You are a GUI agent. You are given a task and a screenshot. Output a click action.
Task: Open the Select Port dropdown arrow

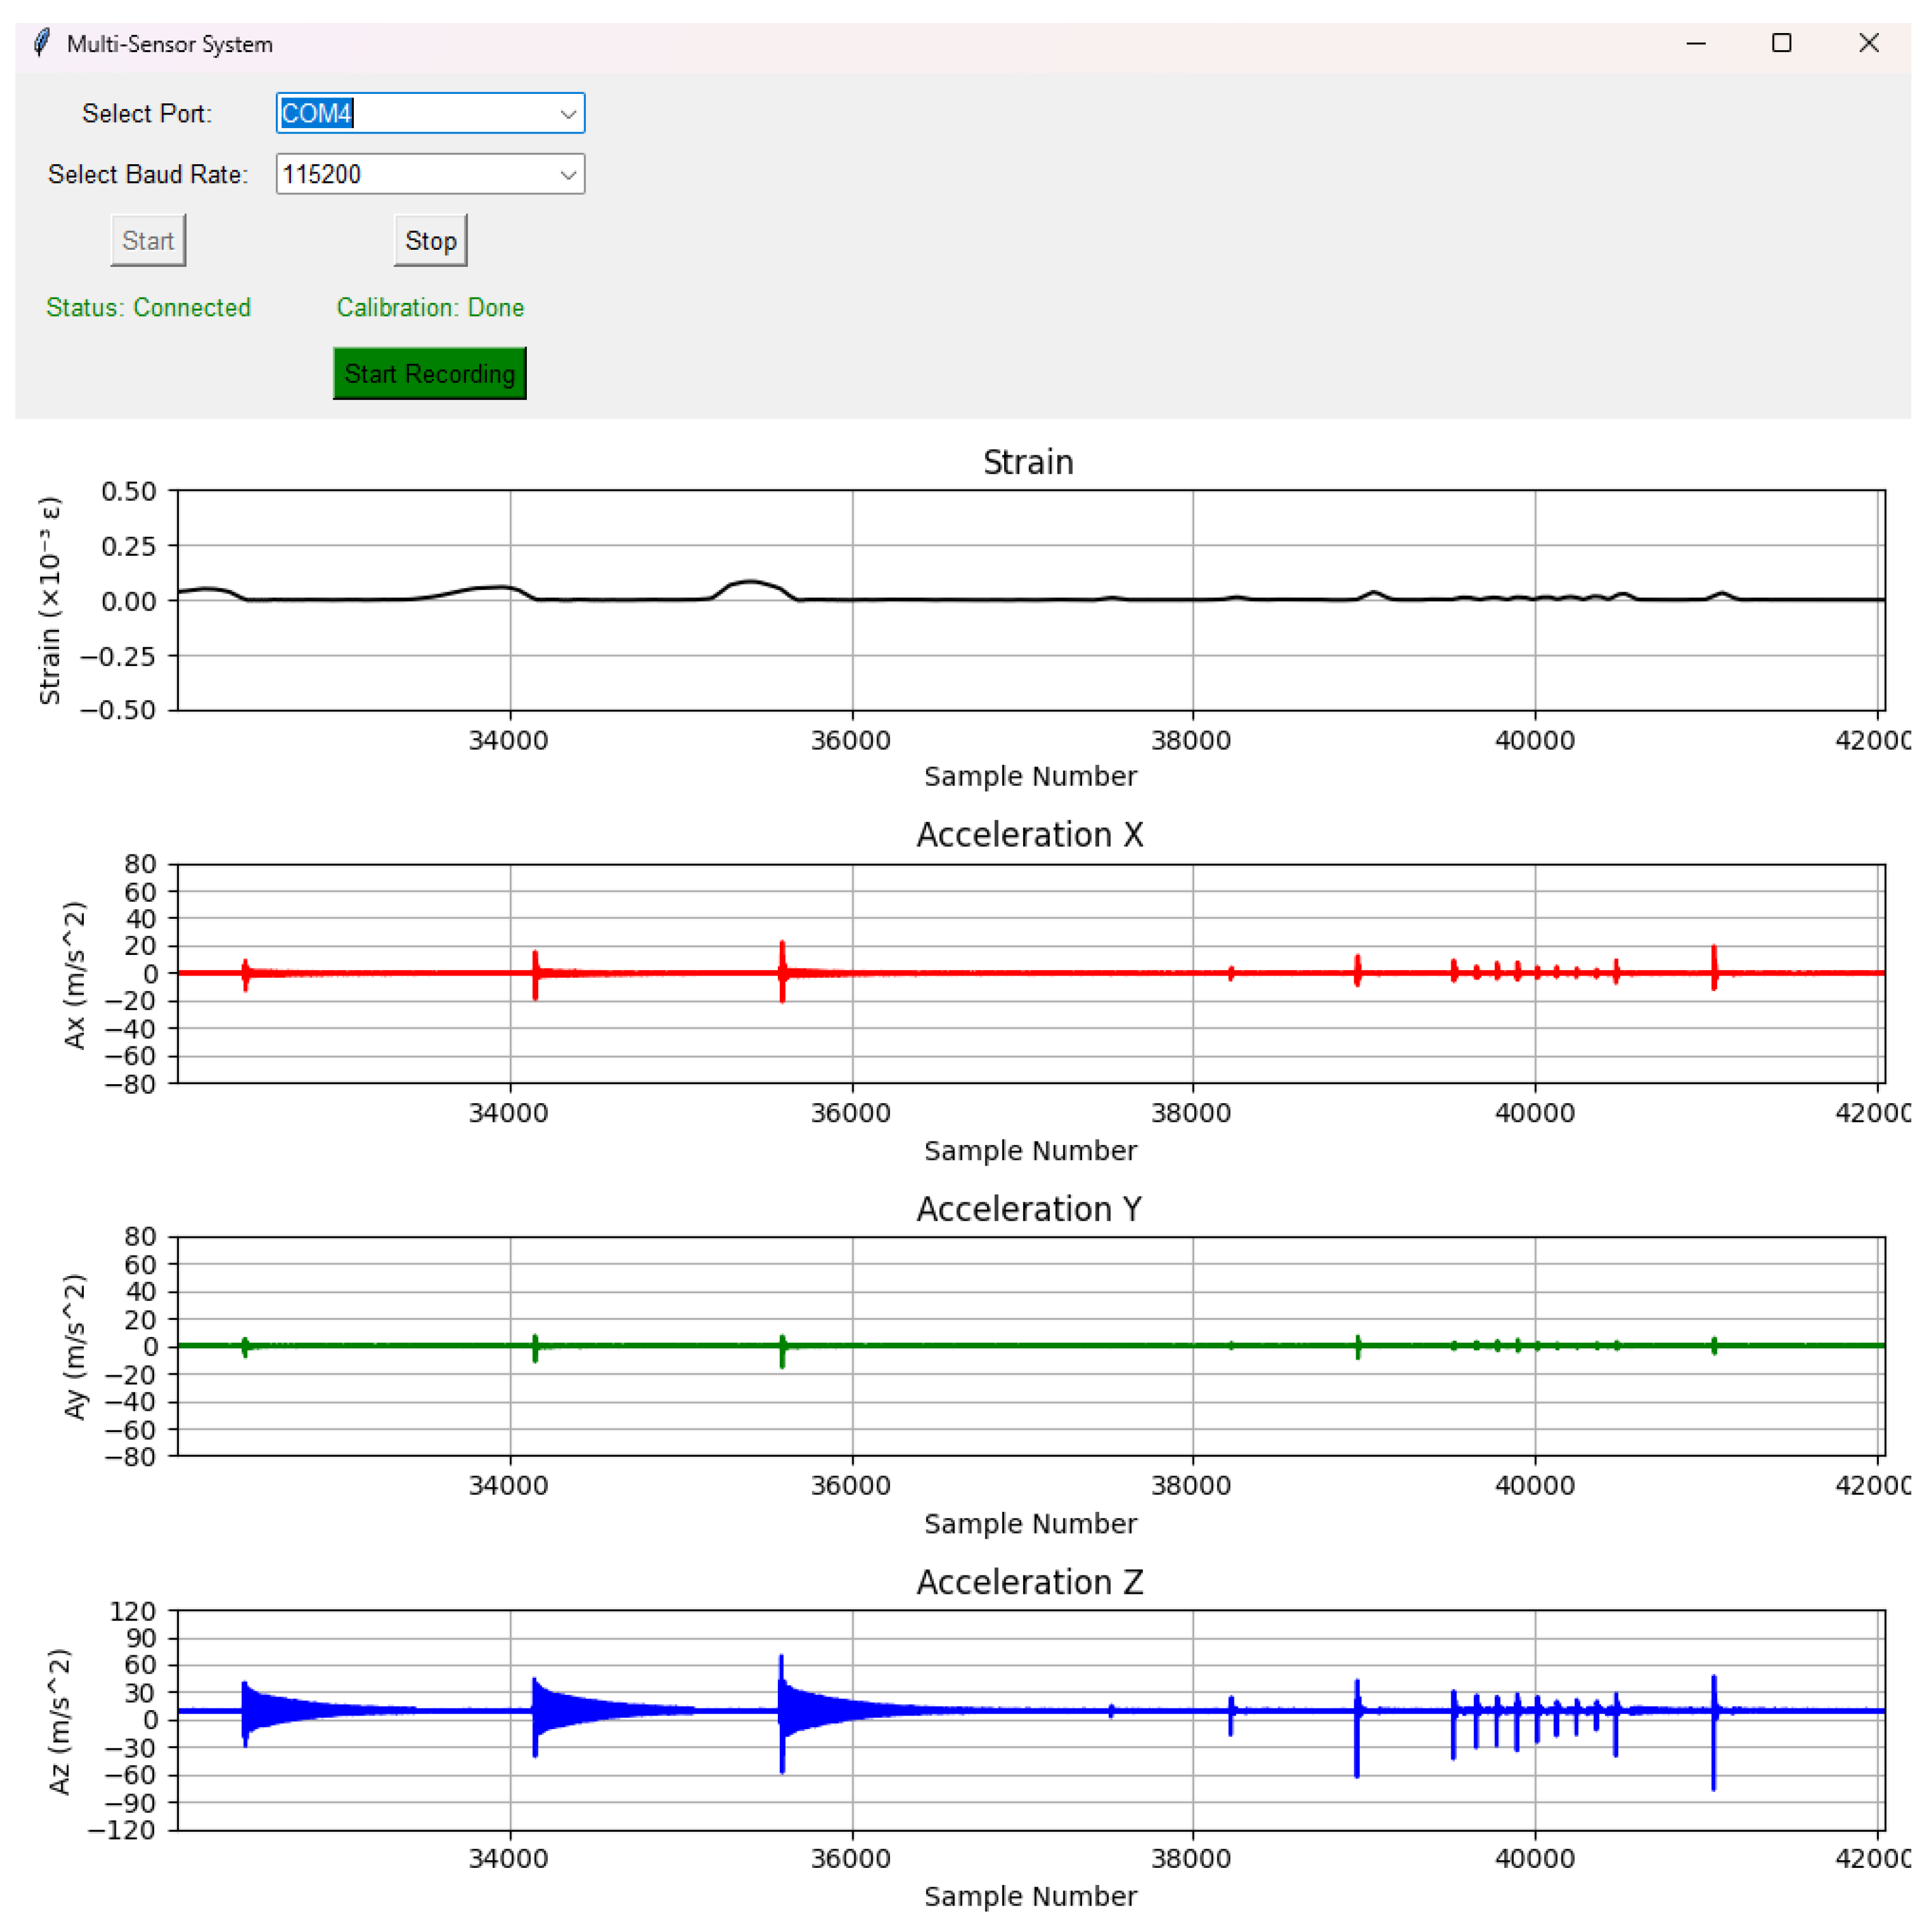click(x=567, y=114)
